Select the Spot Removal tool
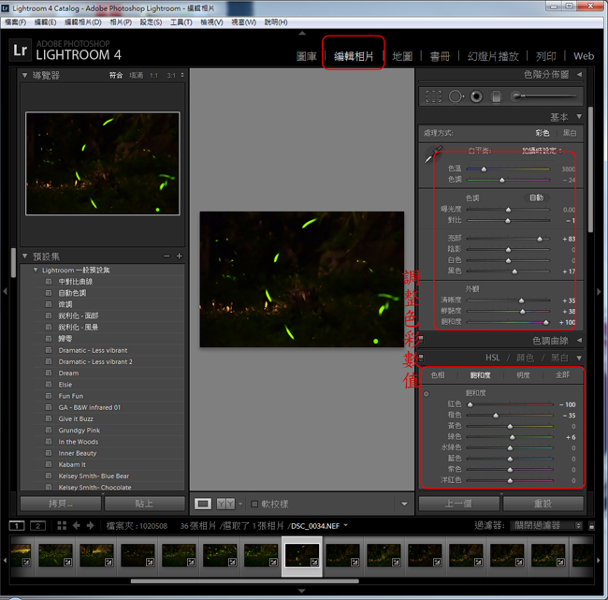The width and height of the screenshot is (608, 600). [456, 96]
